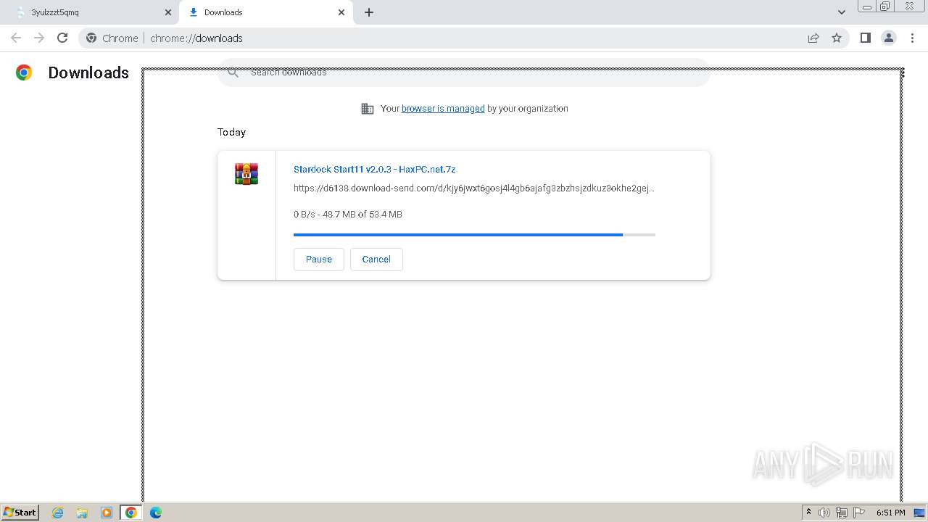Close the Downloads tab
The width and height of the screenshot is (928, 522).
(x=341, y=12)
